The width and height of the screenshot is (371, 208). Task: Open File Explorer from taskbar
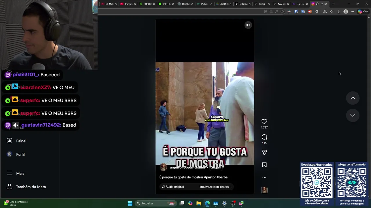pyautogui.click(x=199, y=203)
